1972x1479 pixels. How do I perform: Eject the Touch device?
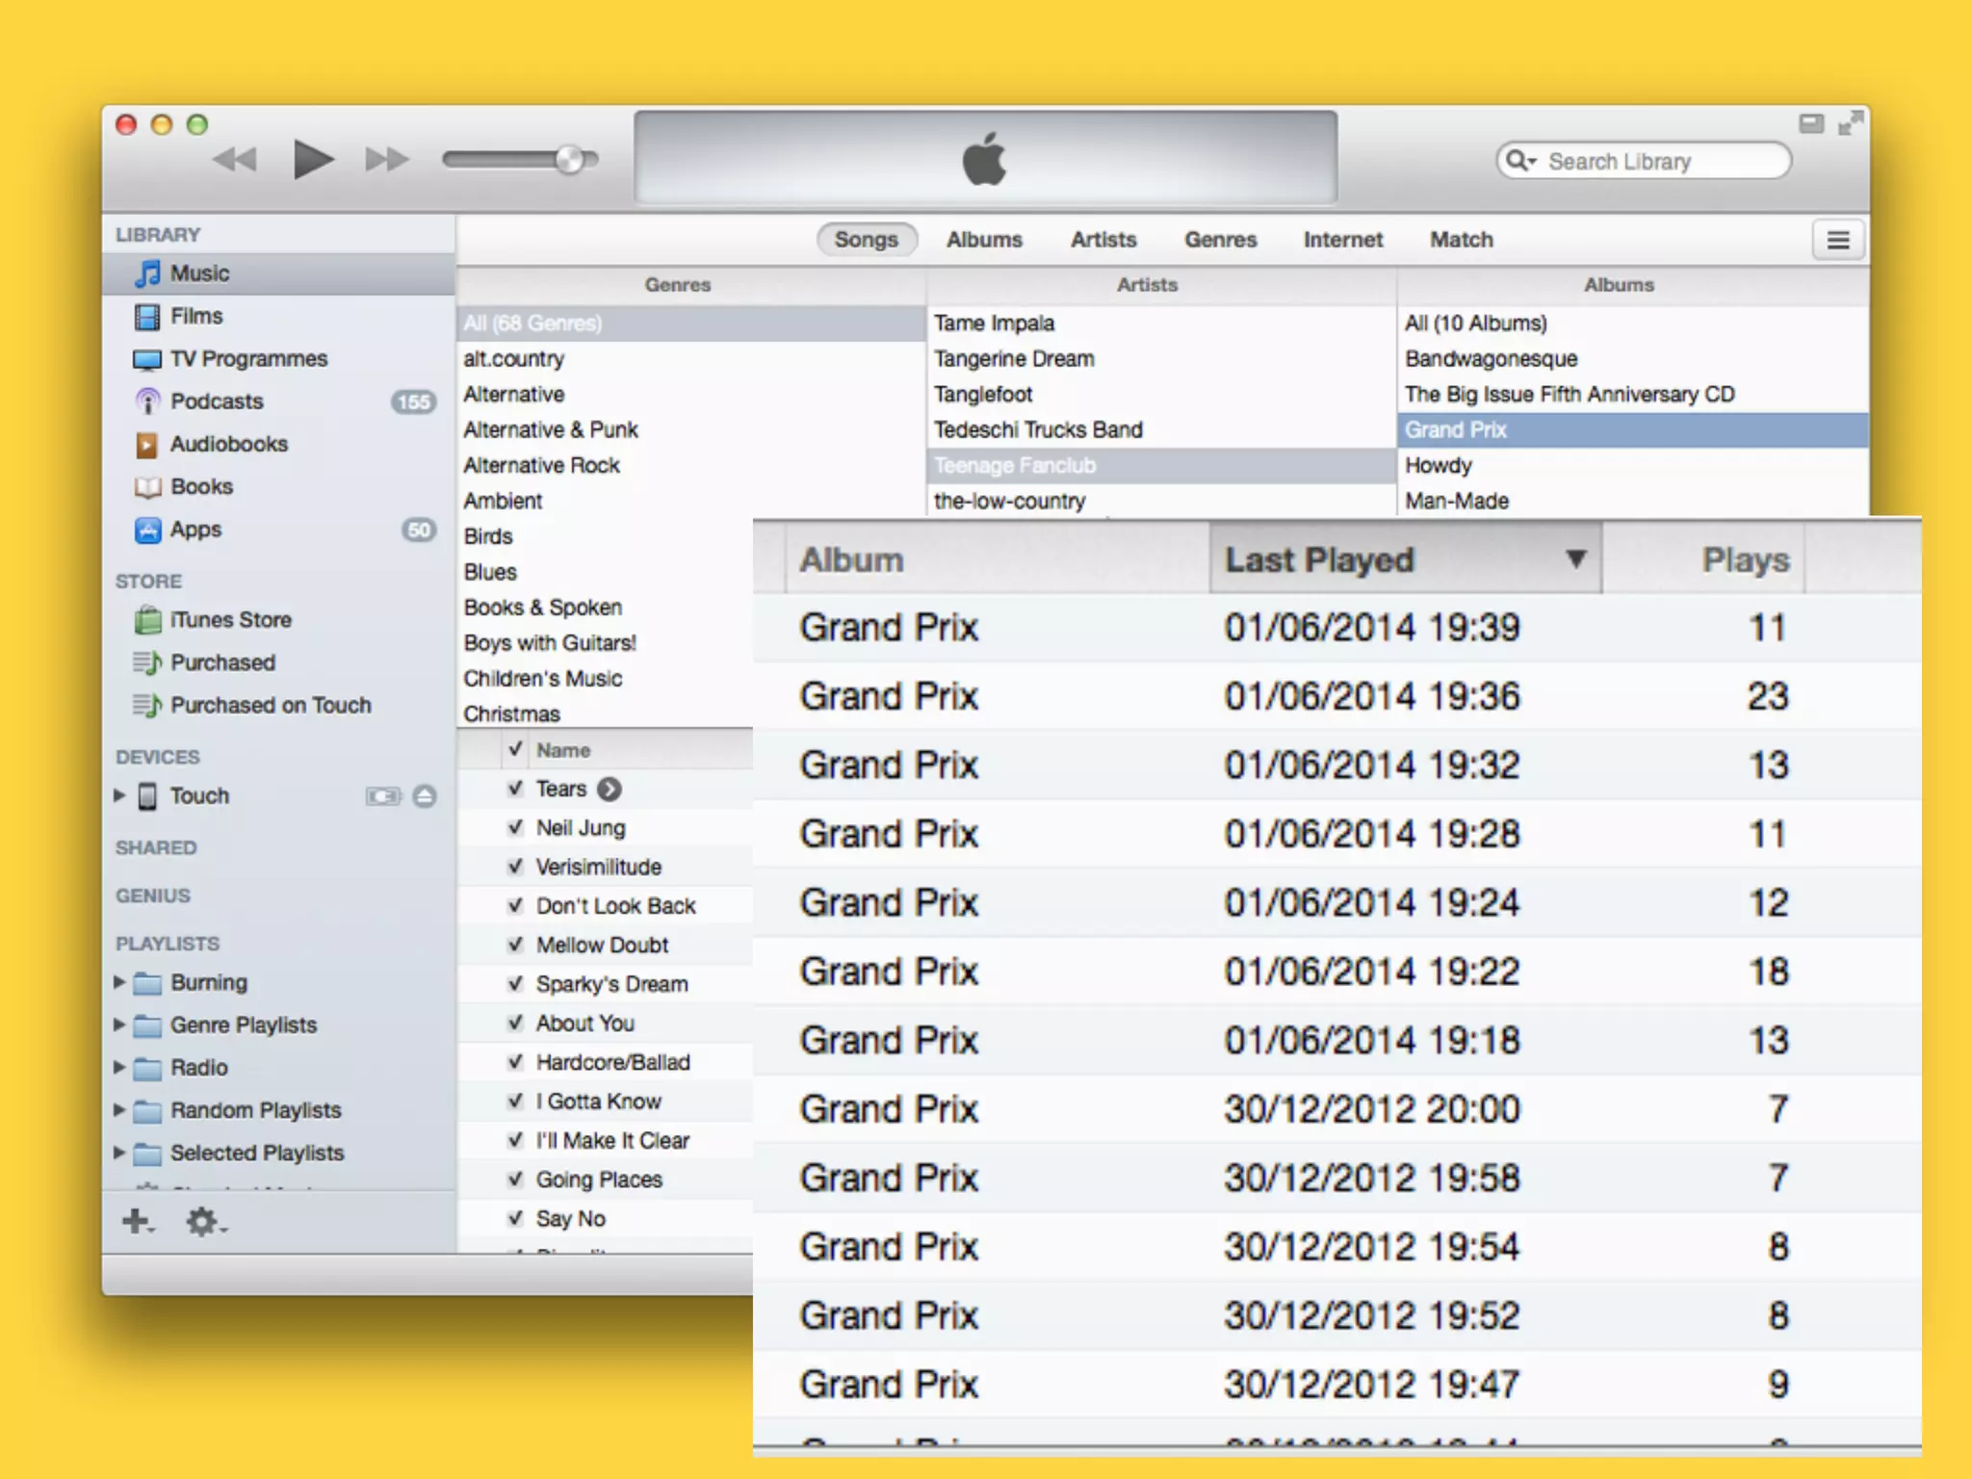(425, 796)
